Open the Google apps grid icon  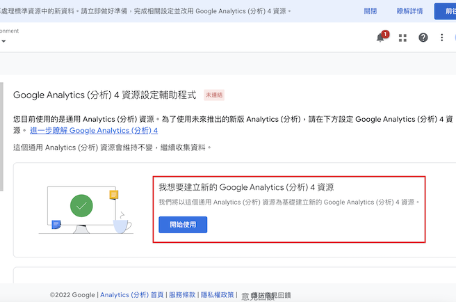tap(402, 38)
